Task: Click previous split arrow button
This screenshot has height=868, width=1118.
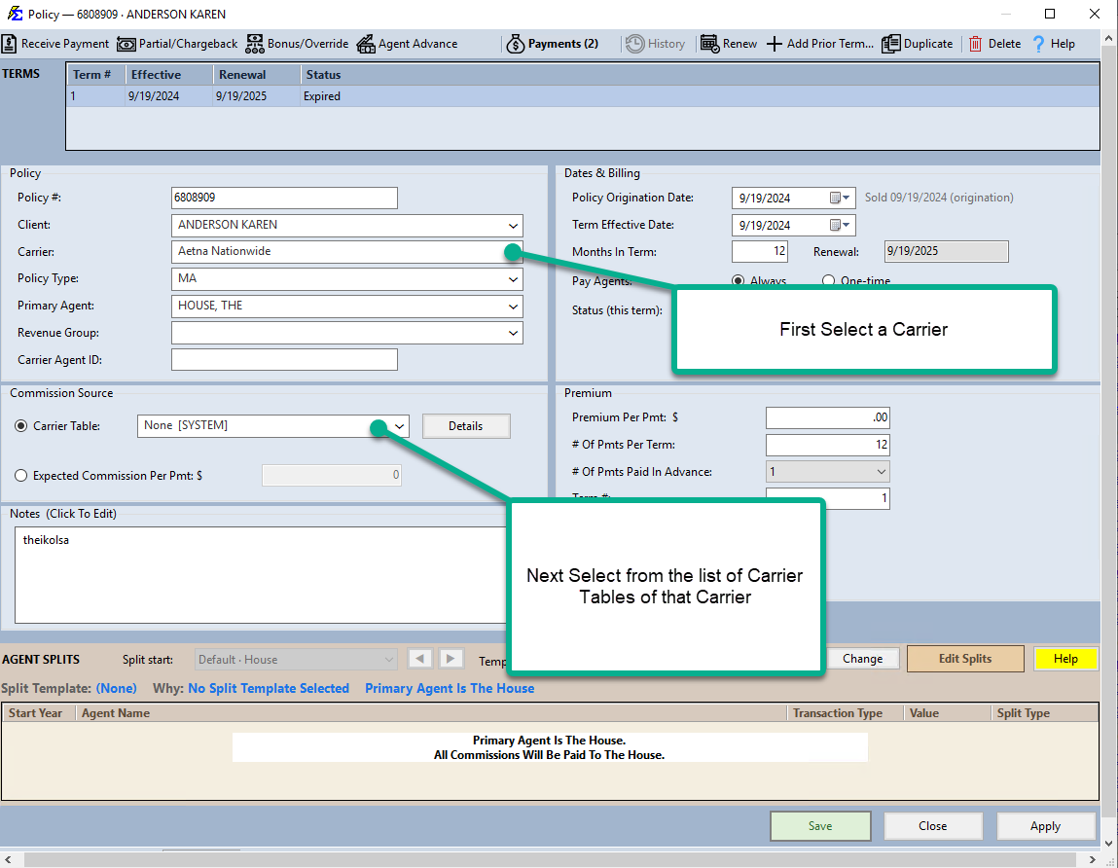Action: pos(420,659)
